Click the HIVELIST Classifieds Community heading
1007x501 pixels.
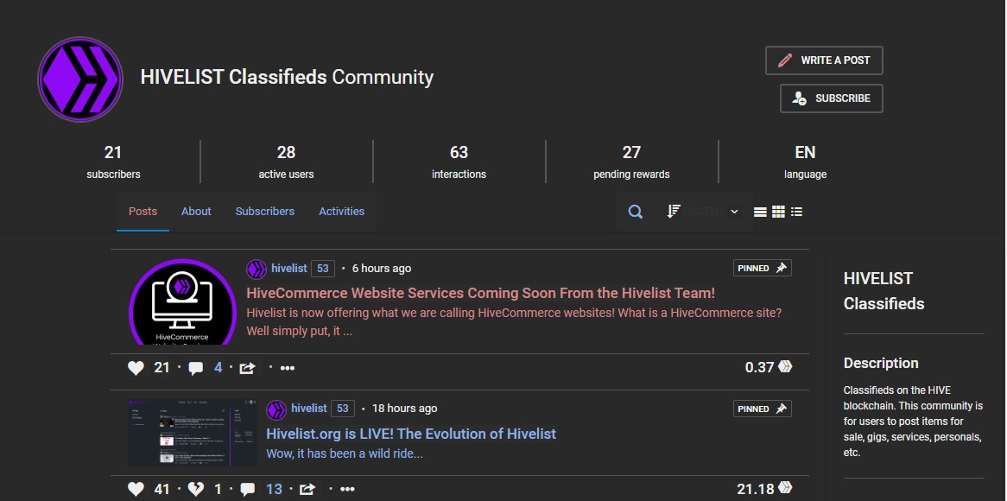click(287, 77)
